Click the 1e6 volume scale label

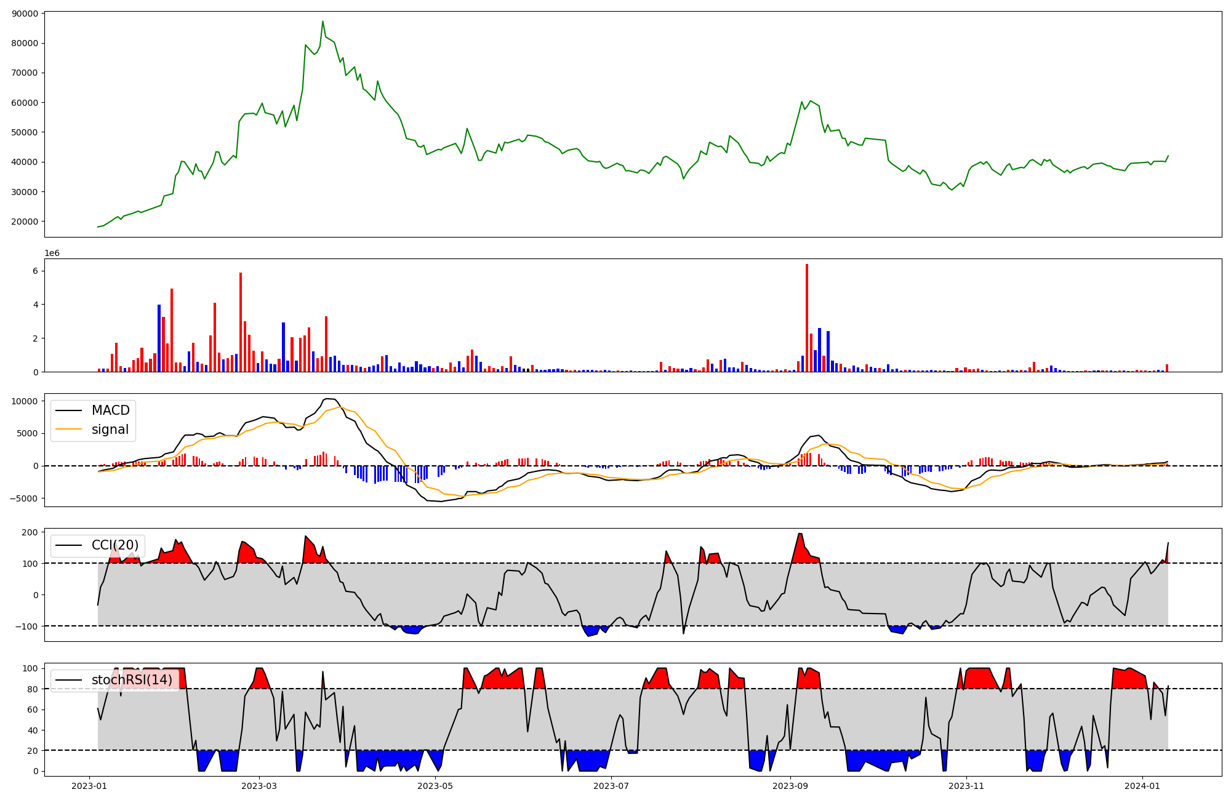(x=52, y=253)
